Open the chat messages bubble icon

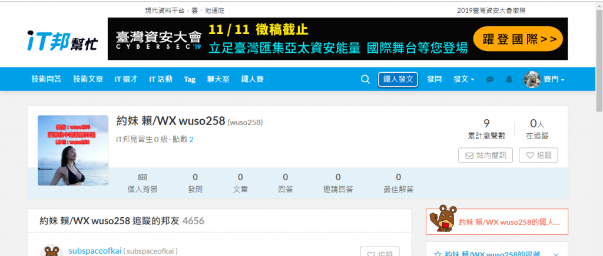(489, 79)
